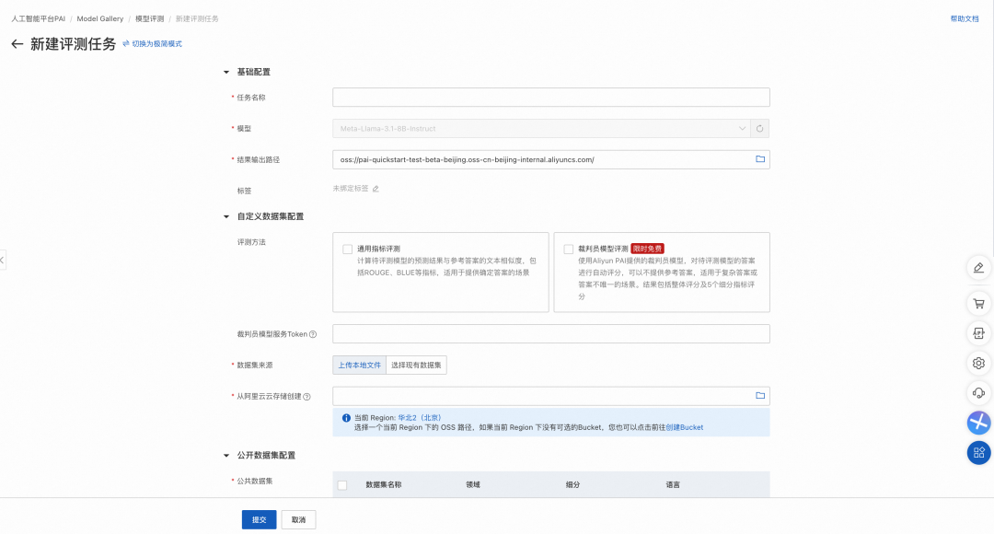Screen dimensions: 994x534
Task: Browse folder for 结果输出路径
Action: point(760,159)
